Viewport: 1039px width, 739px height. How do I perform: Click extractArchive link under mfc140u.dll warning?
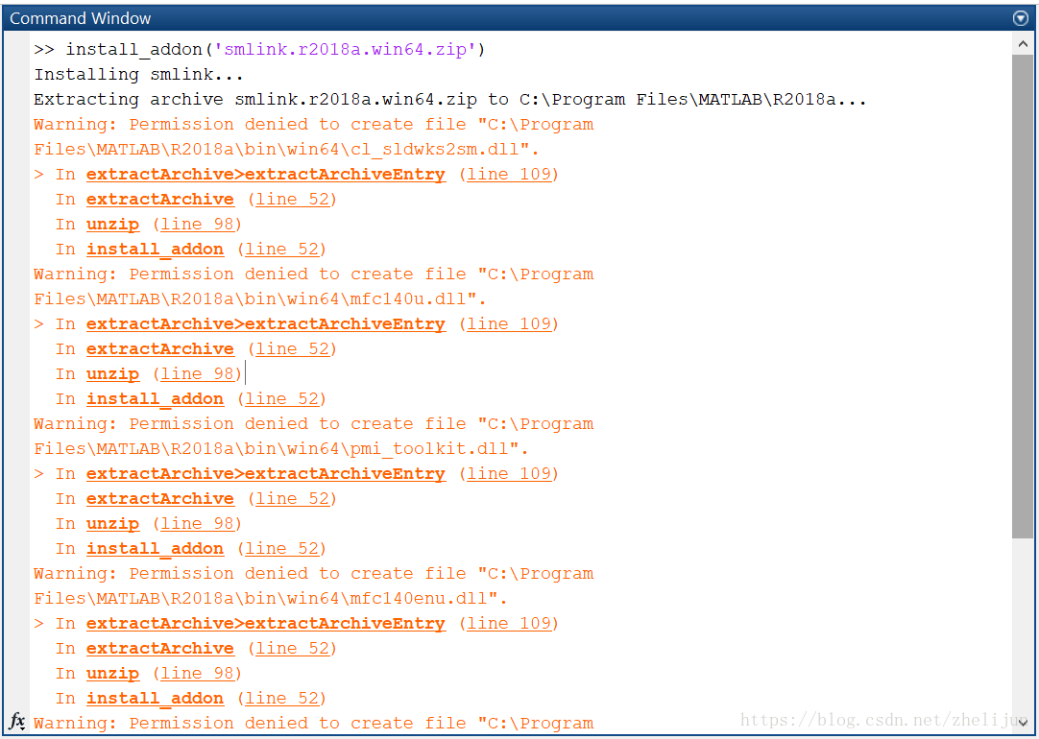click(x=159, y=349)
